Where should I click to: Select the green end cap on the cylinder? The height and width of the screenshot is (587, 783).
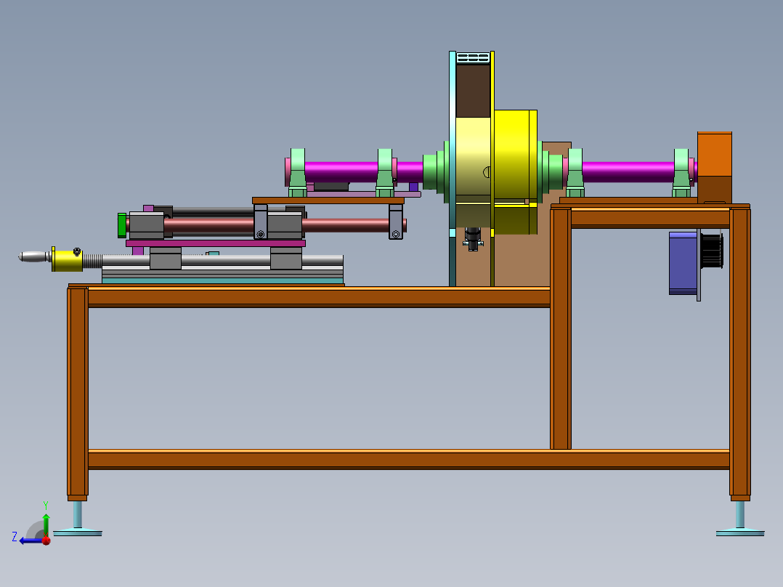122,225
